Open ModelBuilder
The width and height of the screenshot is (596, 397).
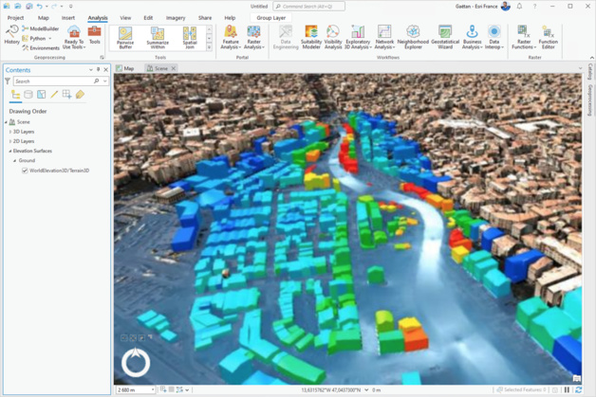pyautogui.click(x=41, y=29)
